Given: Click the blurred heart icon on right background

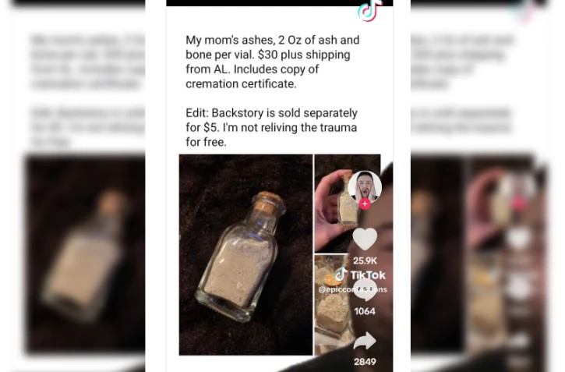Looking at the screenshot, I should 517,239.
